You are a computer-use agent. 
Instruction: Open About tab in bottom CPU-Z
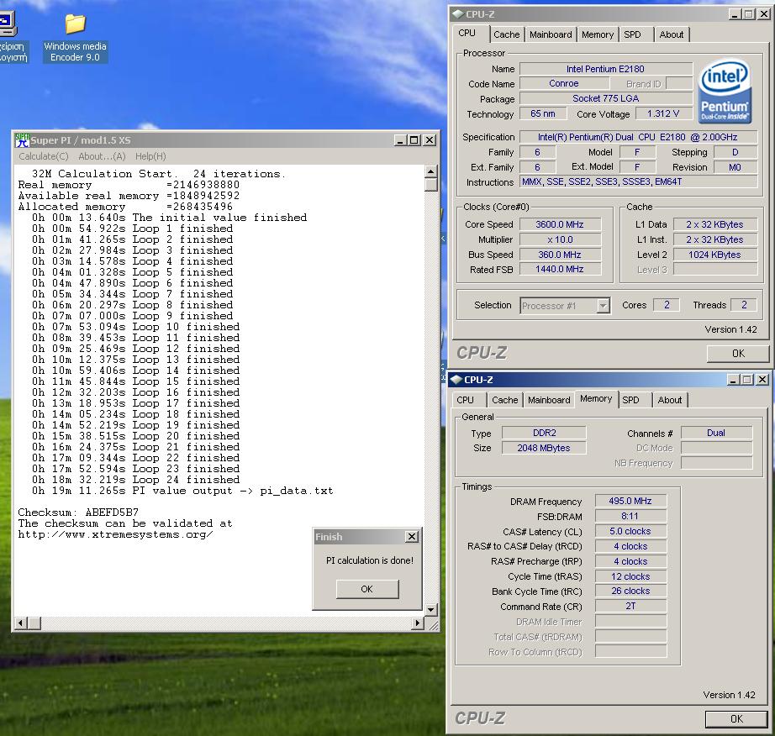click(x=669, y=400)
